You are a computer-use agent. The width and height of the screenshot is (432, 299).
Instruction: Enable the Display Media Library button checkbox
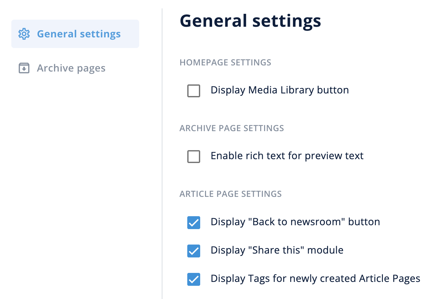pos(194,91)
